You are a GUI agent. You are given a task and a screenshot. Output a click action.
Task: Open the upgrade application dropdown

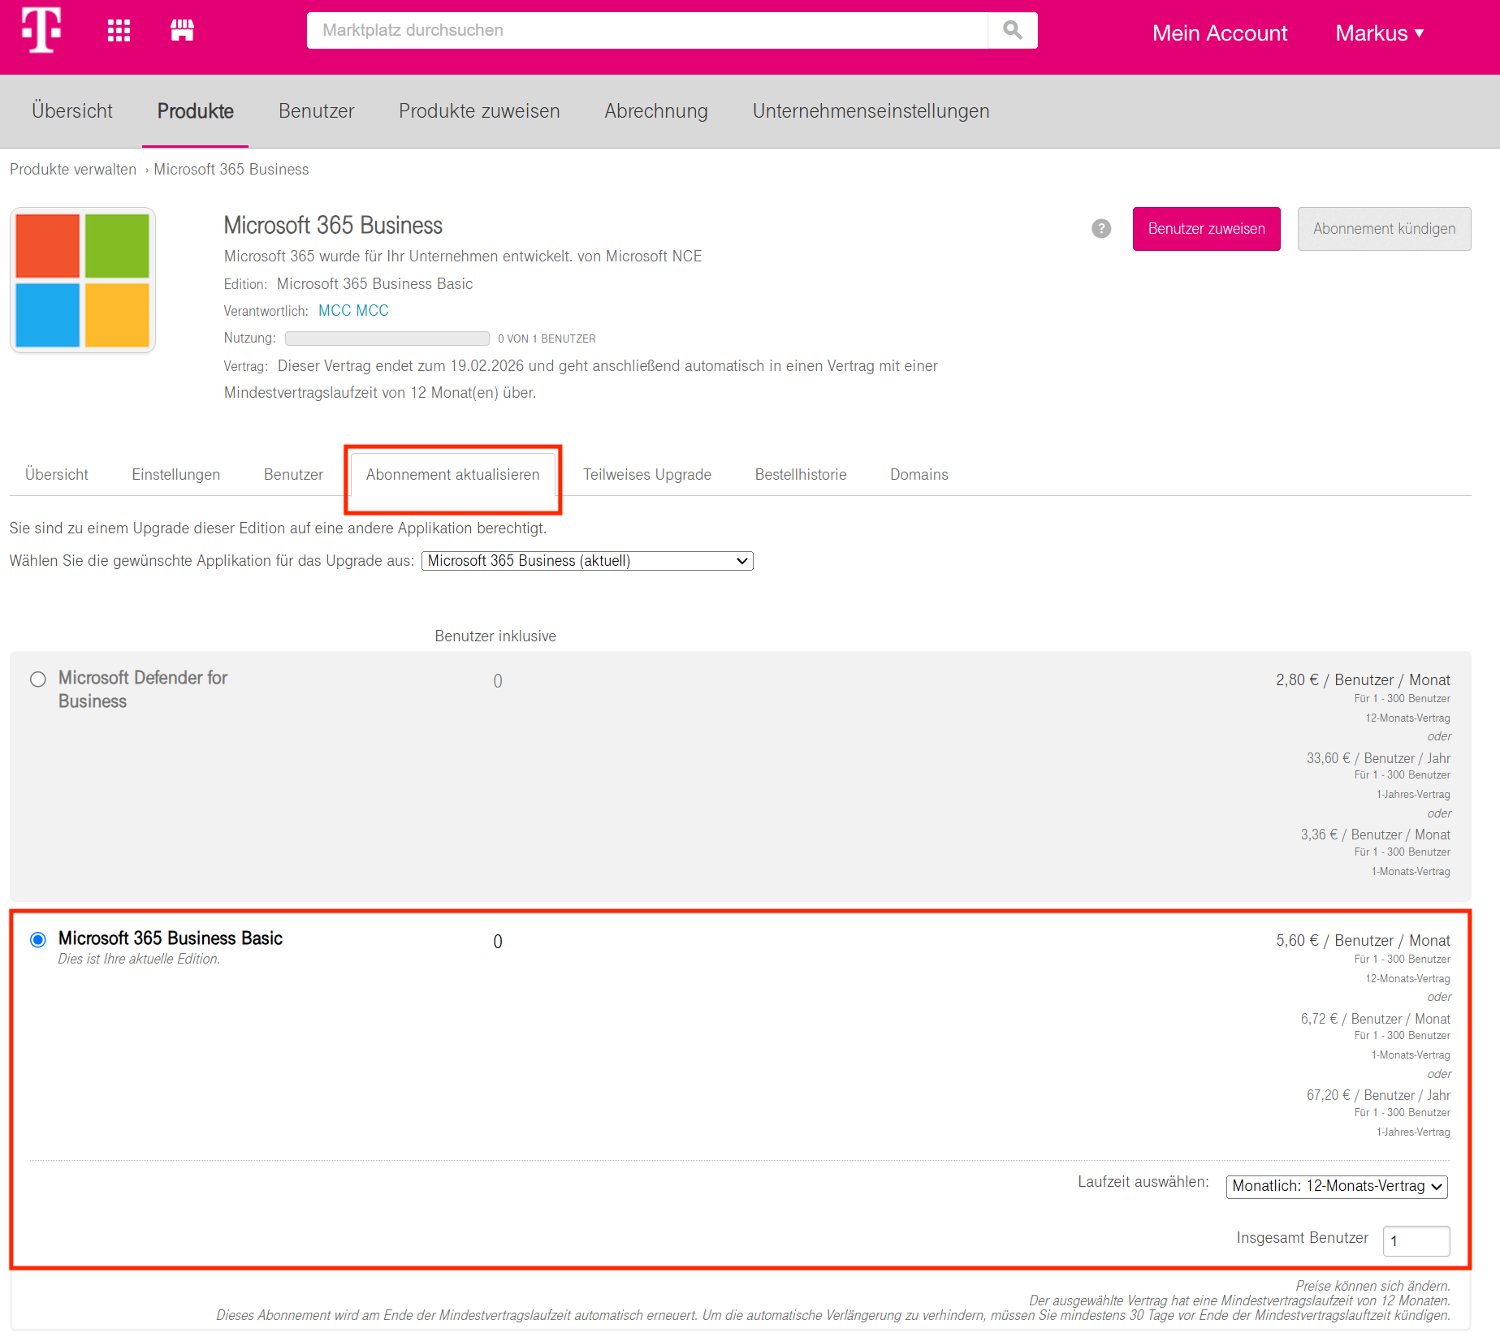click(587, 561)
